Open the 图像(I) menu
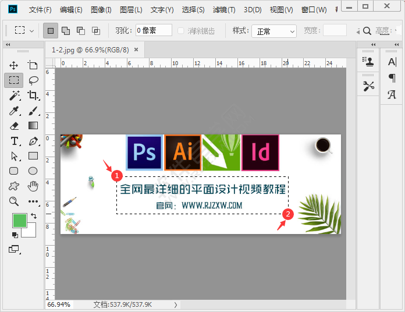Image resolution: width=405 pixels, height=312 pixels. [101, 10]
